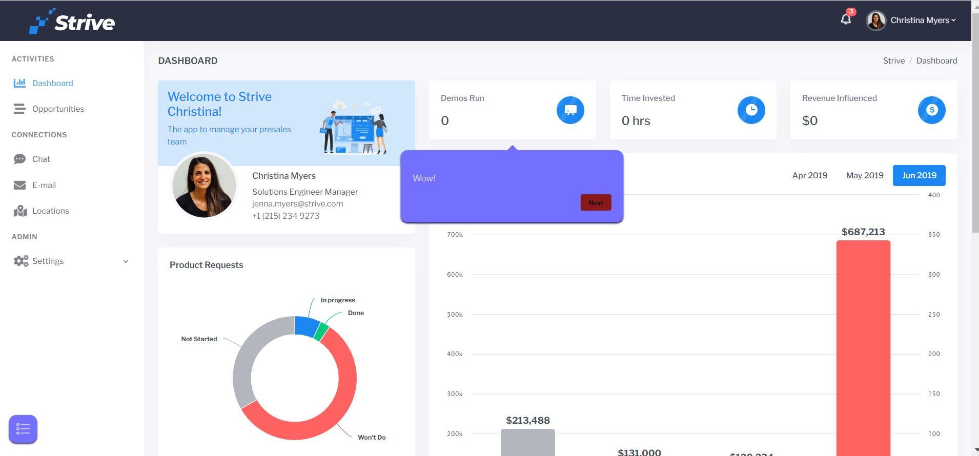Click the Dashboard bar chart icon
The width and height of the screenshot is (979, 456).
pyautogui.click(x=19, y=82)
